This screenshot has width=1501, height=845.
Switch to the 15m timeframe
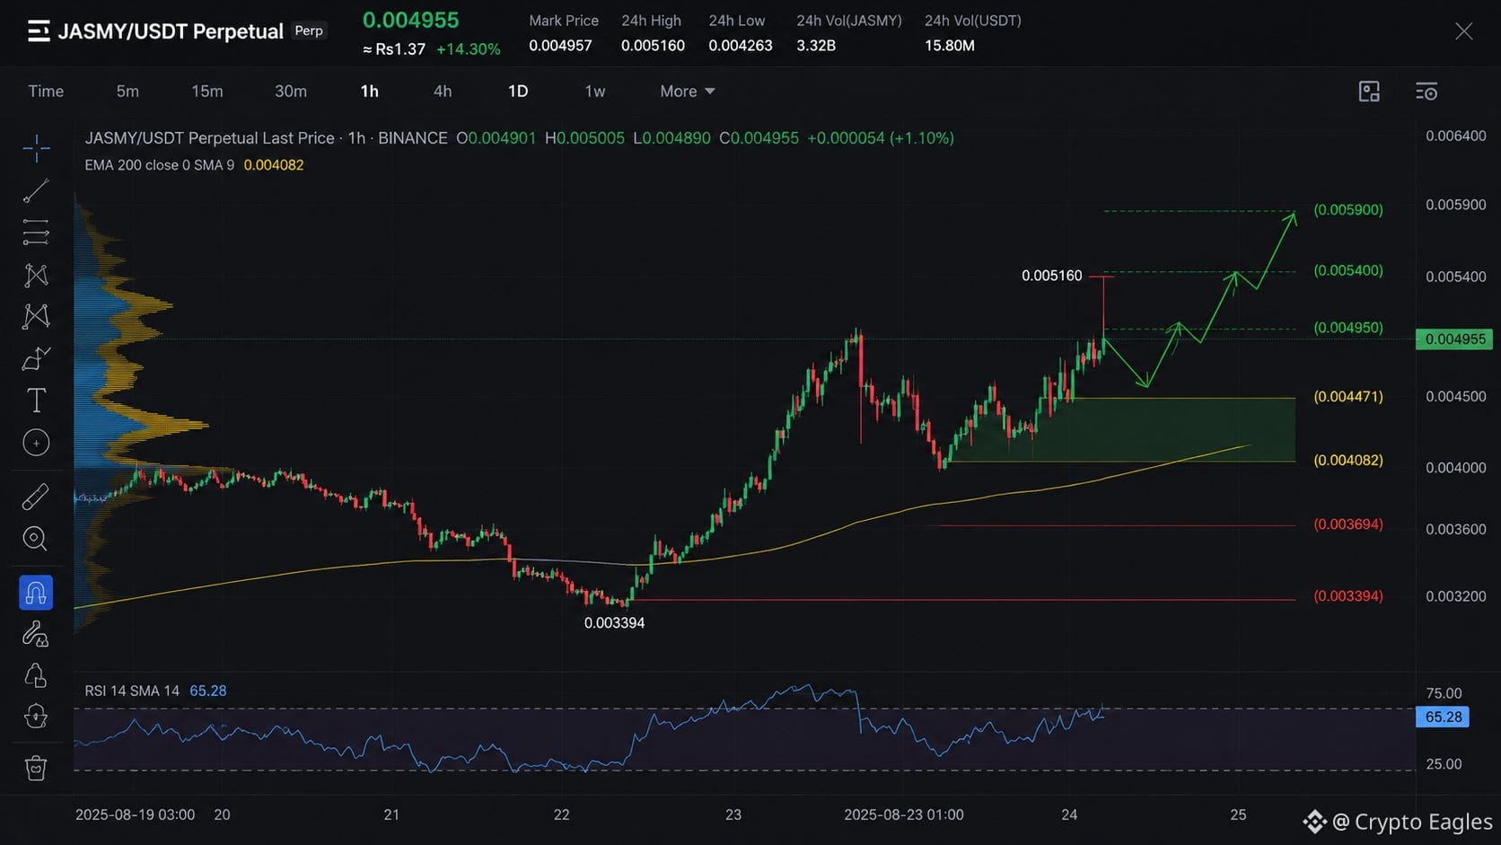pos(207,92)
